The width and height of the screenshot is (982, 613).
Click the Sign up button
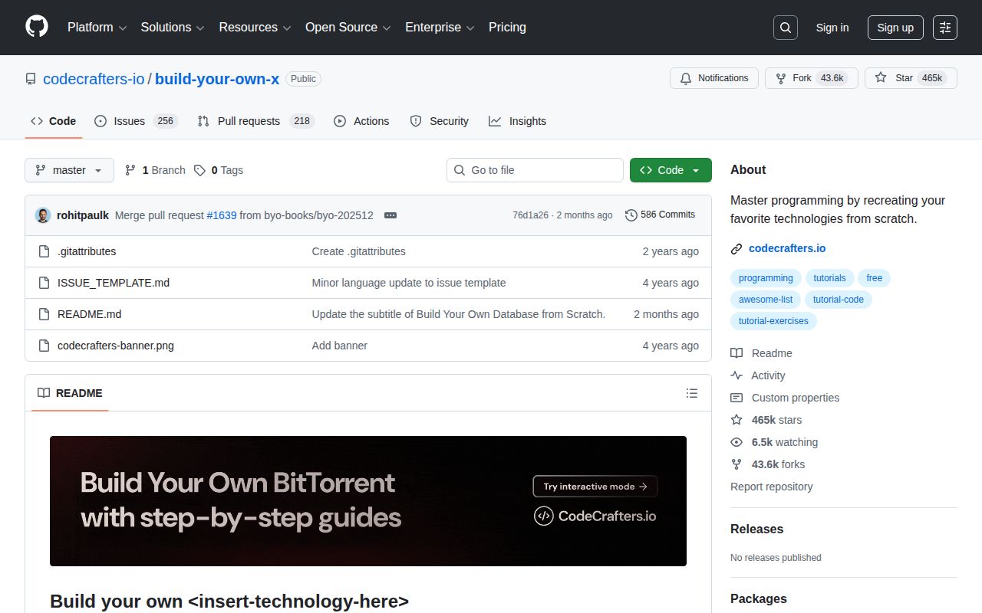point(895,28)
